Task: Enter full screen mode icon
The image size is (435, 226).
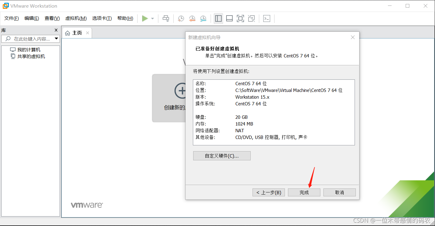Action: click(x=240, y=19)
